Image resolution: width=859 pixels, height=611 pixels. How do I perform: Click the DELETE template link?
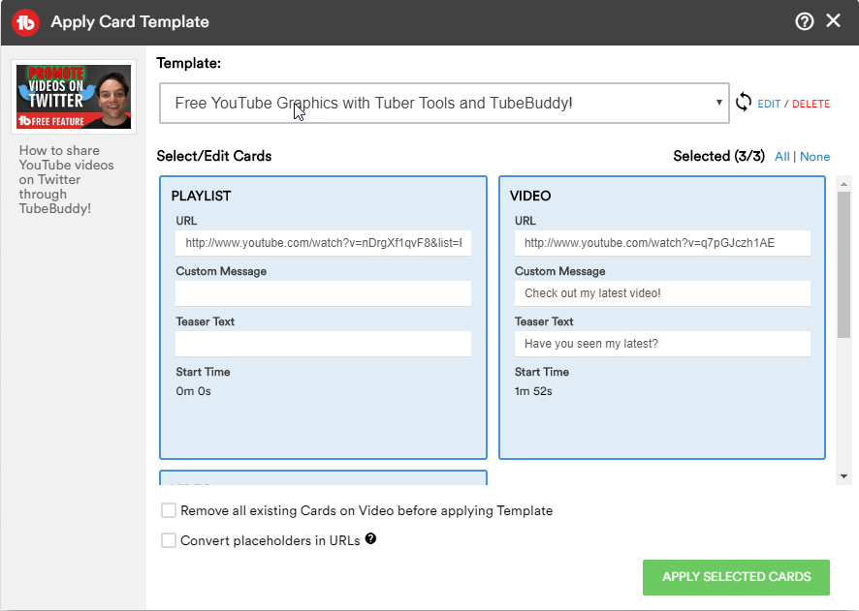coord(811,104)
